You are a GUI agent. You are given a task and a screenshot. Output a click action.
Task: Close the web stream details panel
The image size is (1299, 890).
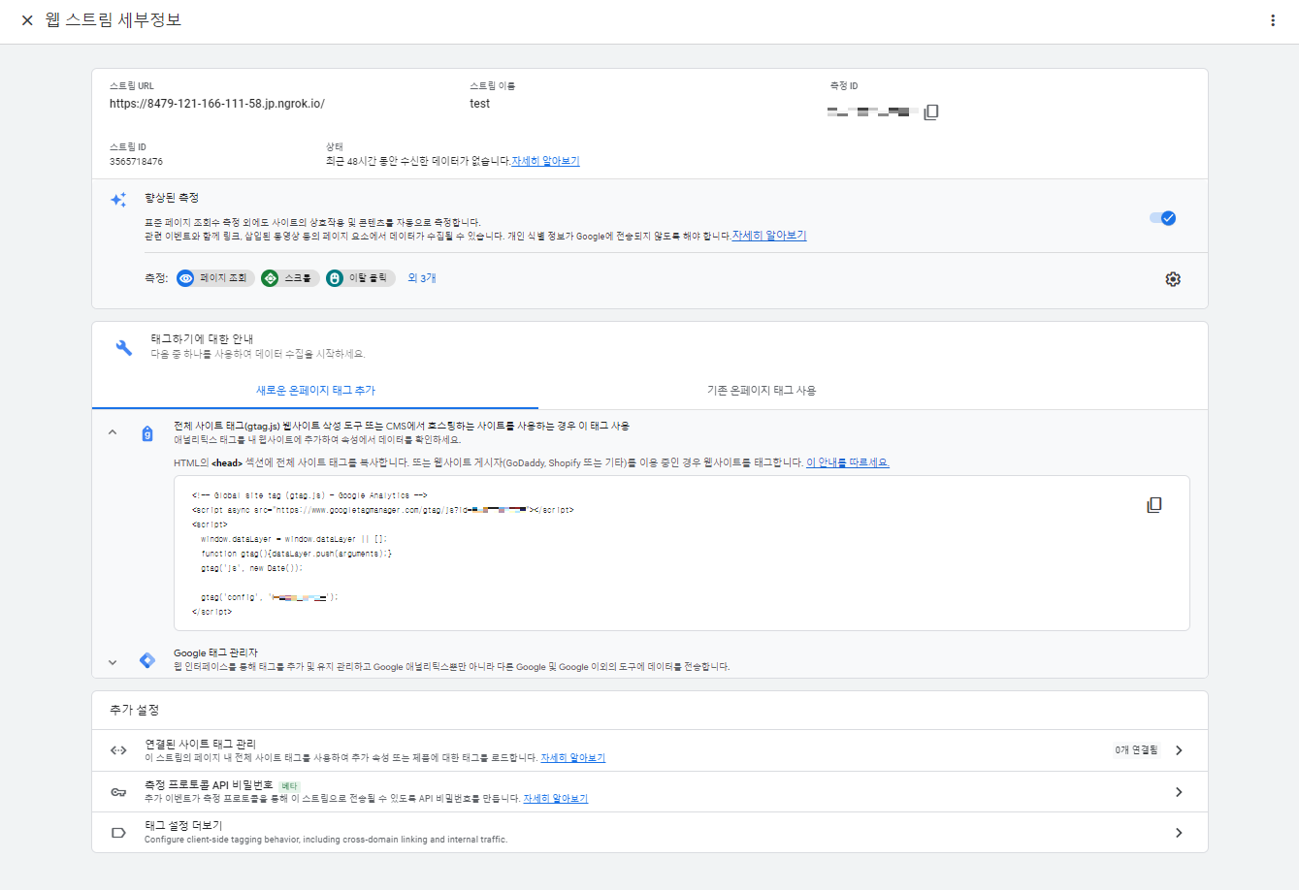[x=27, y=20]
